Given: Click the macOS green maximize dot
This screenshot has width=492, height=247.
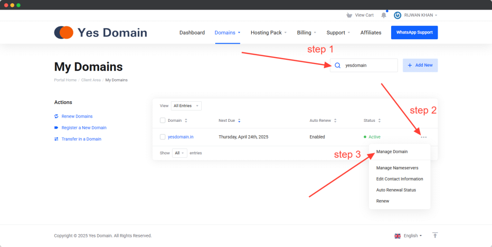Looking at the screenshot, I should pyautogui.click(x=19, y=5).
